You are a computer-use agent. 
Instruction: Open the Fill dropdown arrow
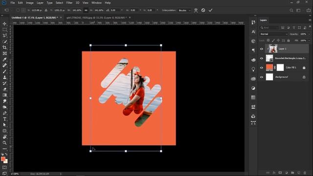point(309,41)
